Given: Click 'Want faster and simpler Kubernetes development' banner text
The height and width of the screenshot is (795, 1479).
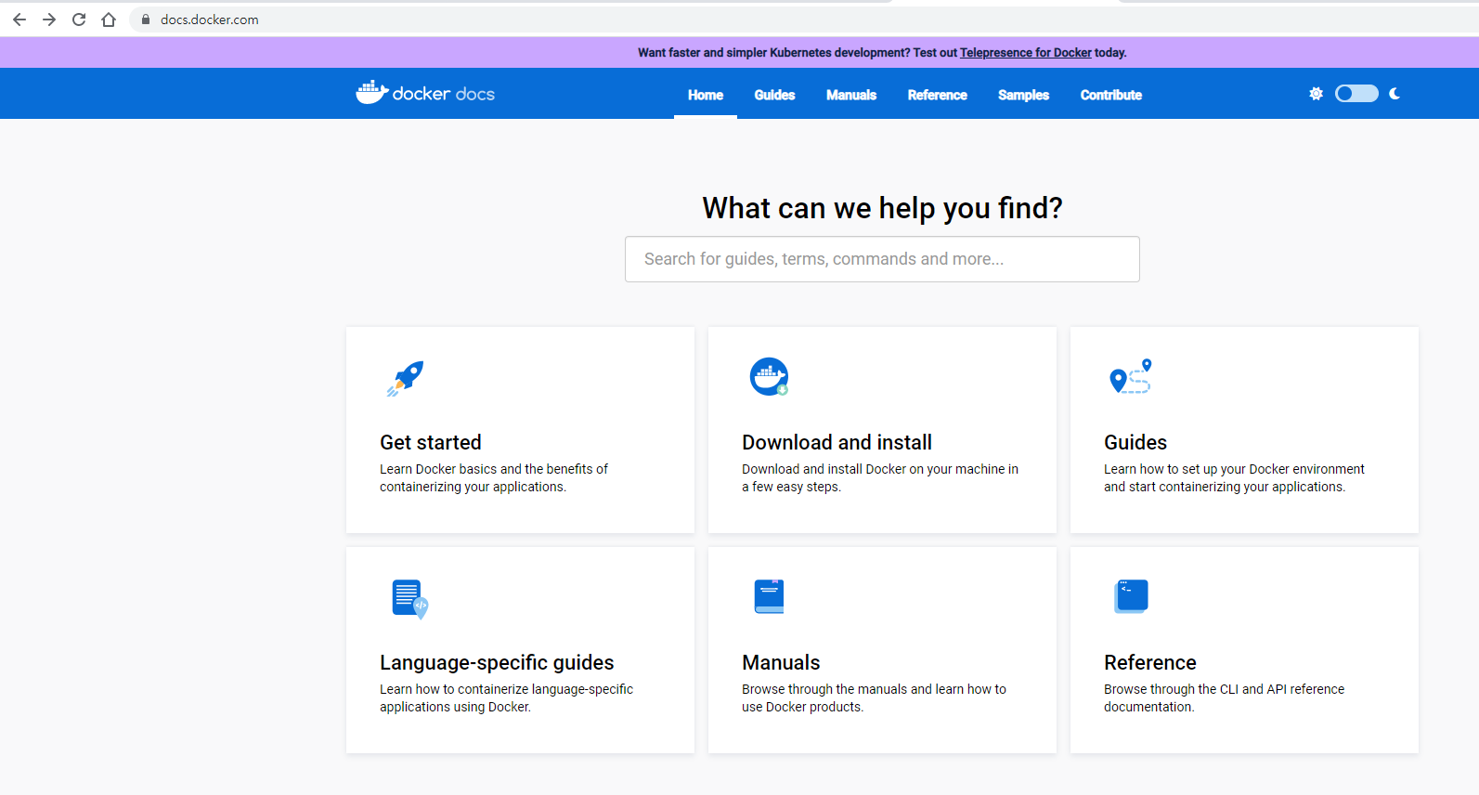Looking at the screenshot, I should tap(773, 53).
